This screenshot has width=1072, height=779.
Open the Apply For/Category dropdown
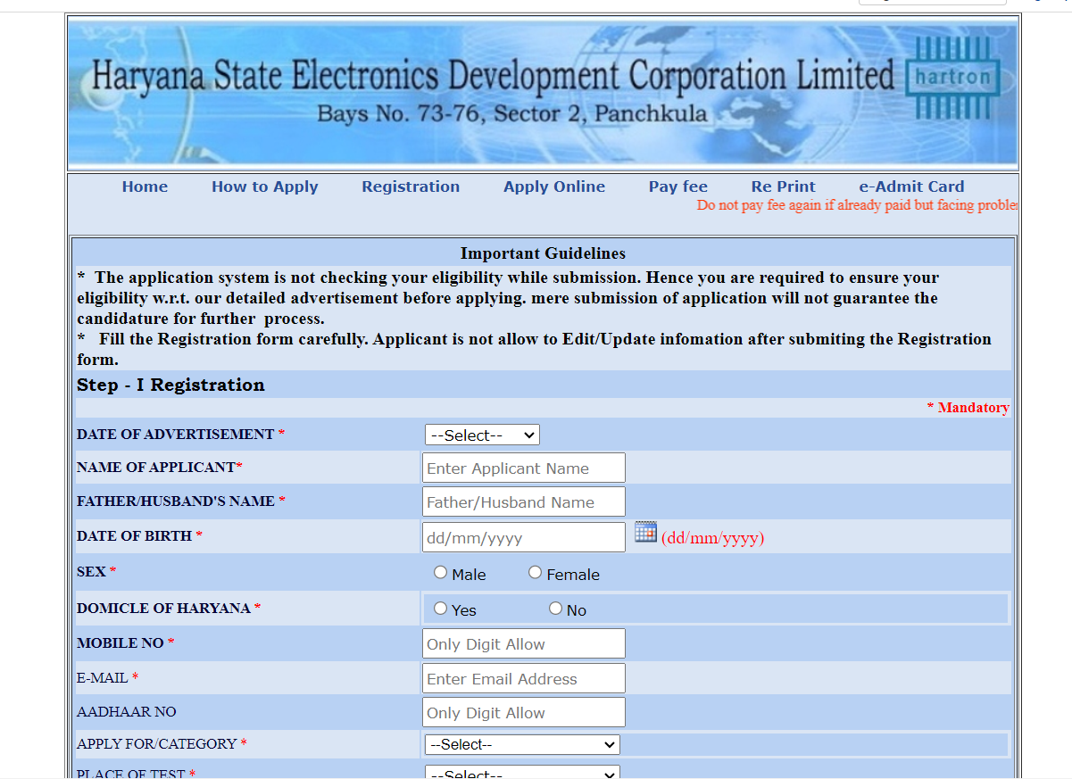[522, 744]
